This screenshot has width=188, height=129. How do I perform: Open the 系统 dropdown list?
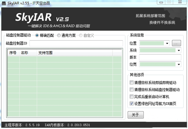[x=179, y=50]
